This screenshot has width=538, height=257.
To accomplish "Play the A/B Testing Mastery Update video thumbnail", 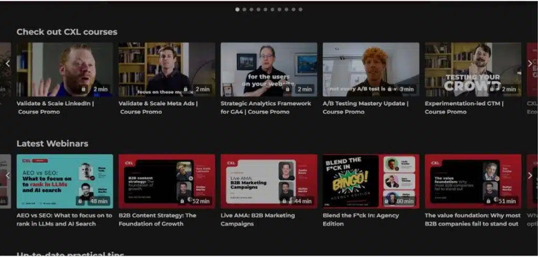I will coord(371,70).
